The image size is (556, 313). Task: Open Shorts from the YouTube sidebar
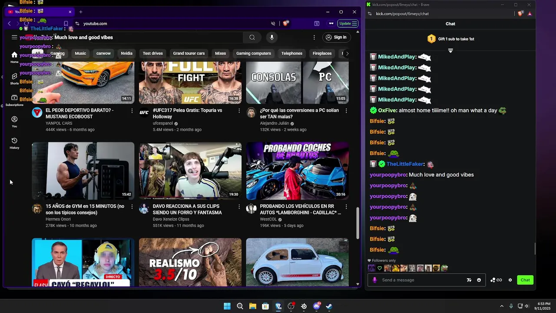point(14,79)
